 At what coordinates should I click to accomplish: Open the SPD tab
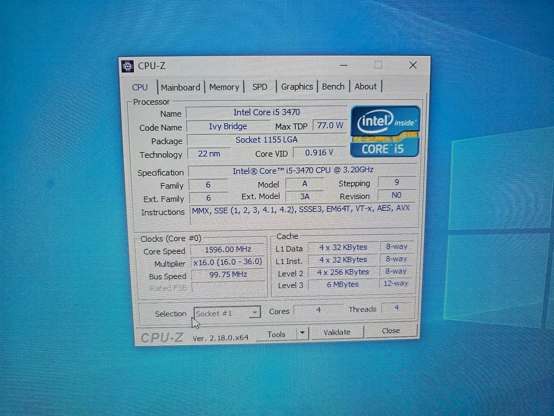tap(260, 87)
